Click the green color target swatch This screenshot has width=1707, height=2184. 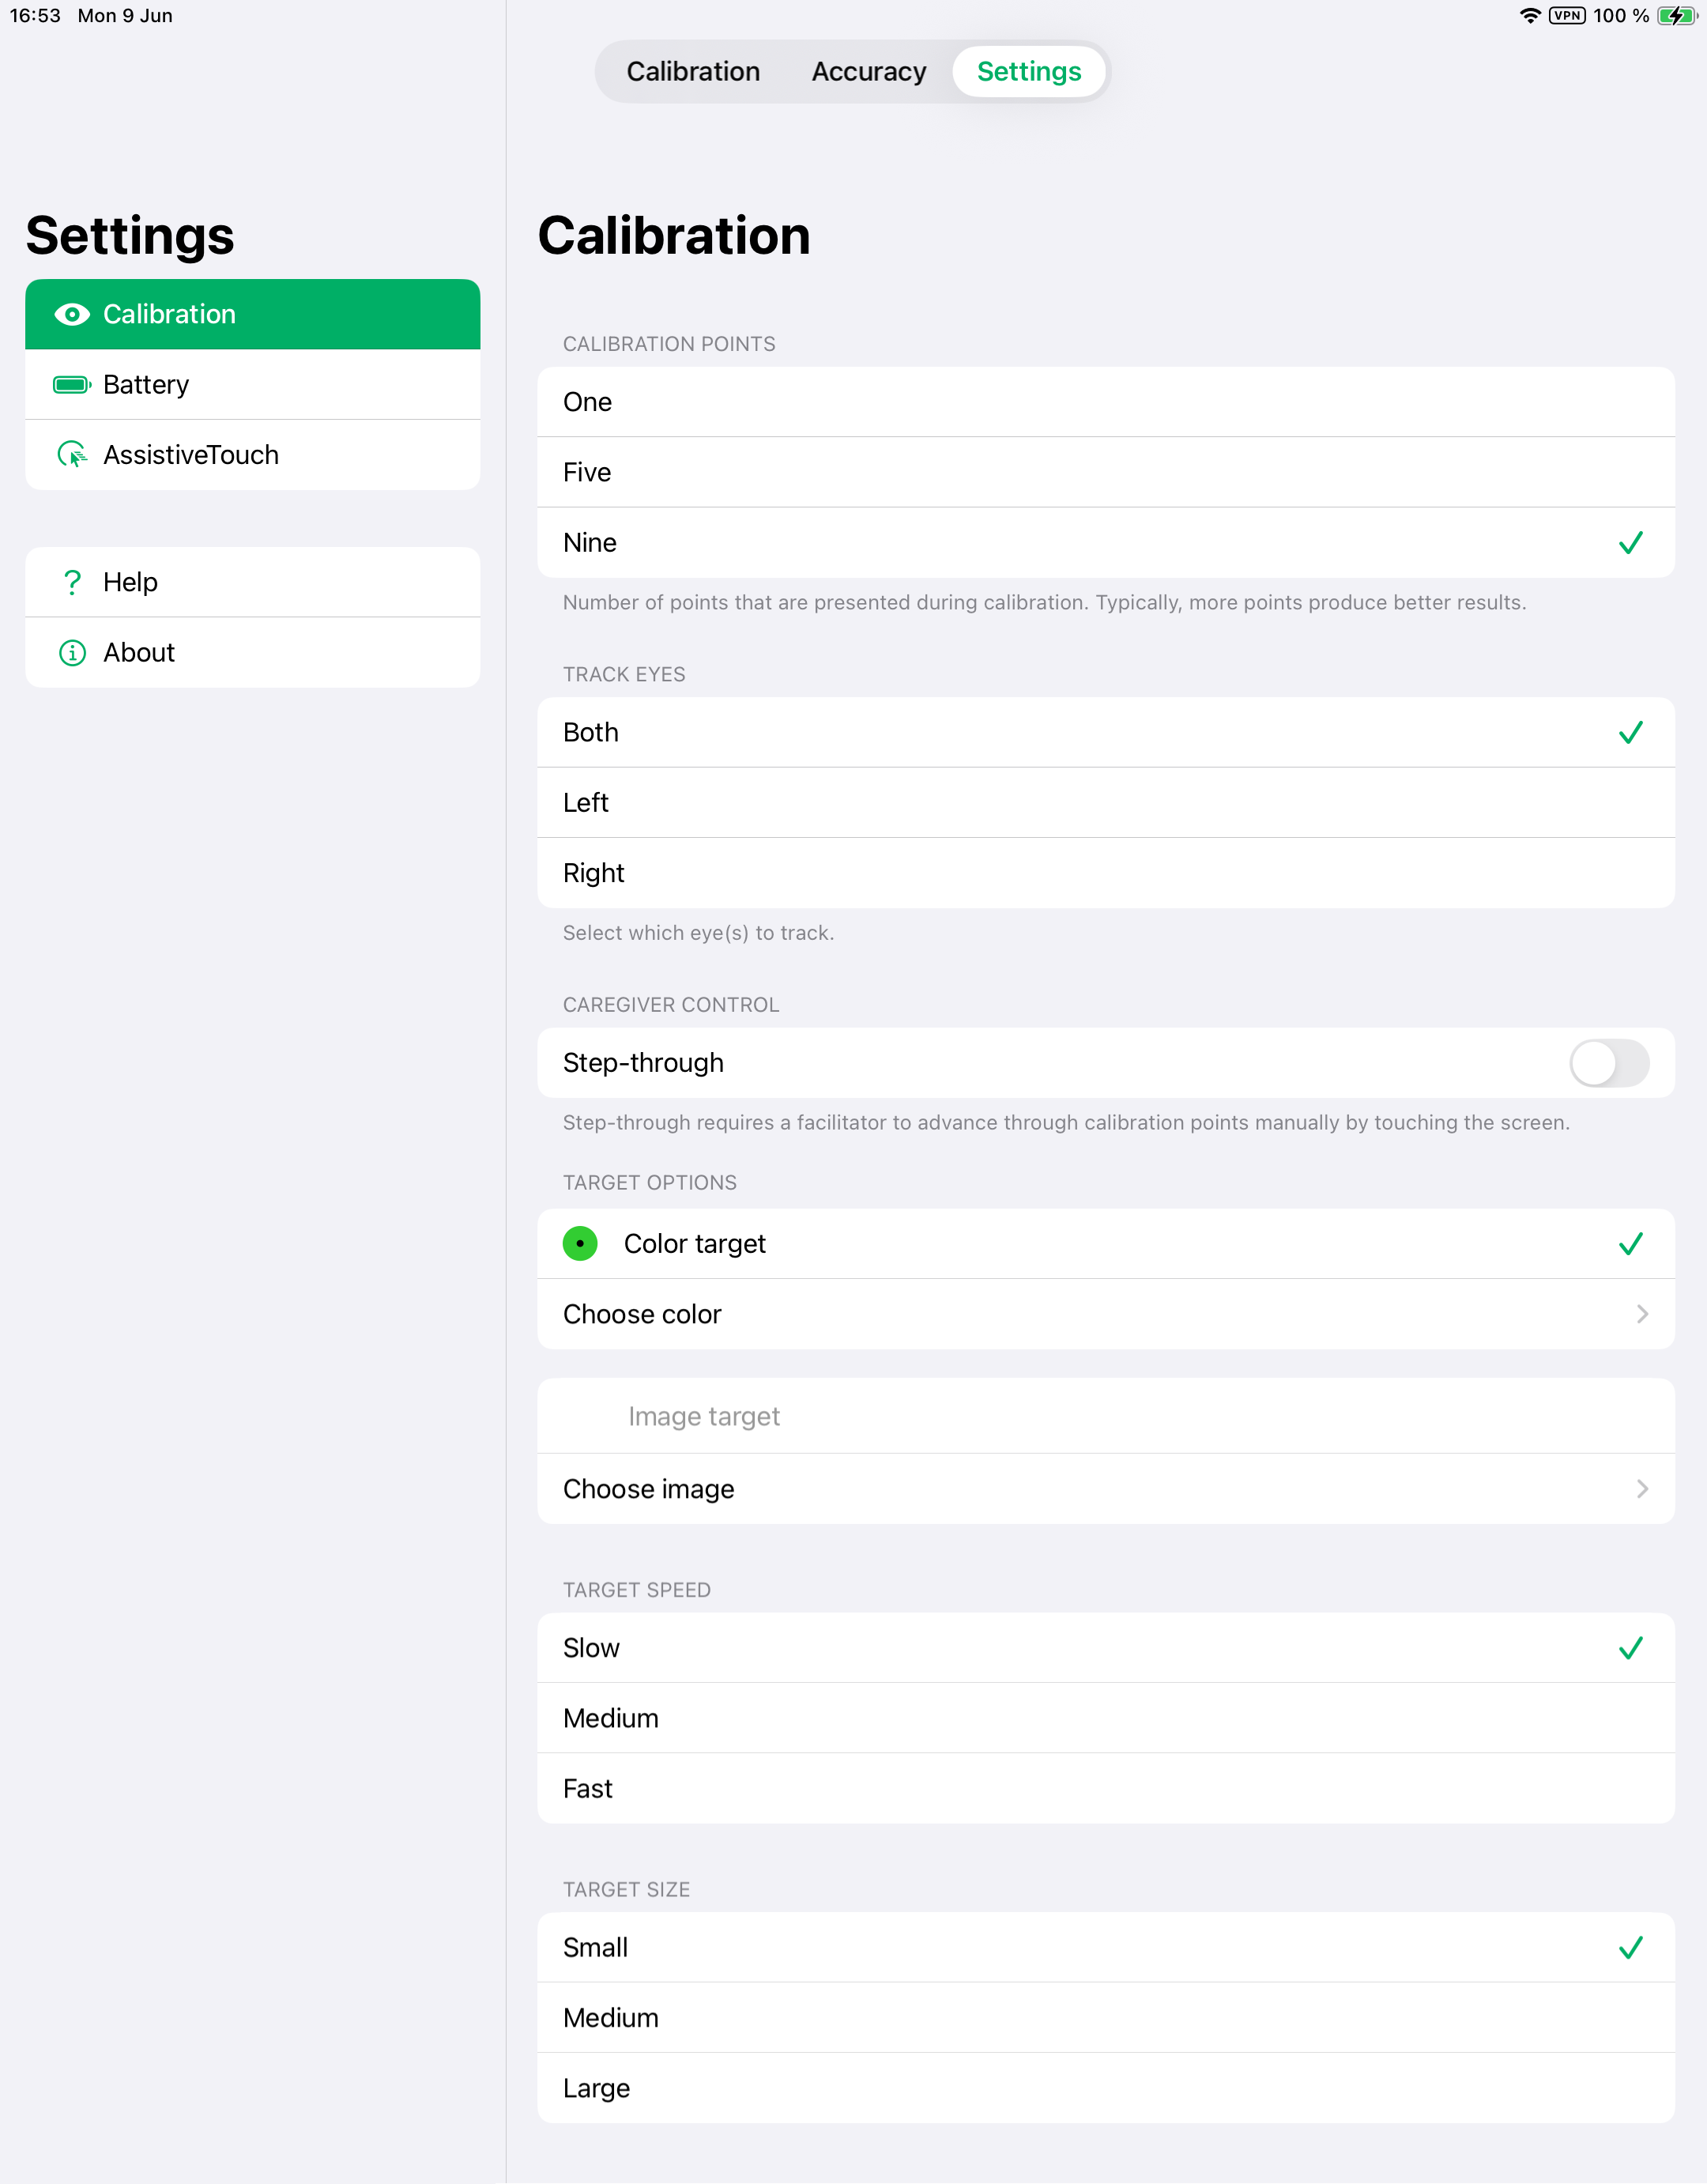[x=580, y=1244]
